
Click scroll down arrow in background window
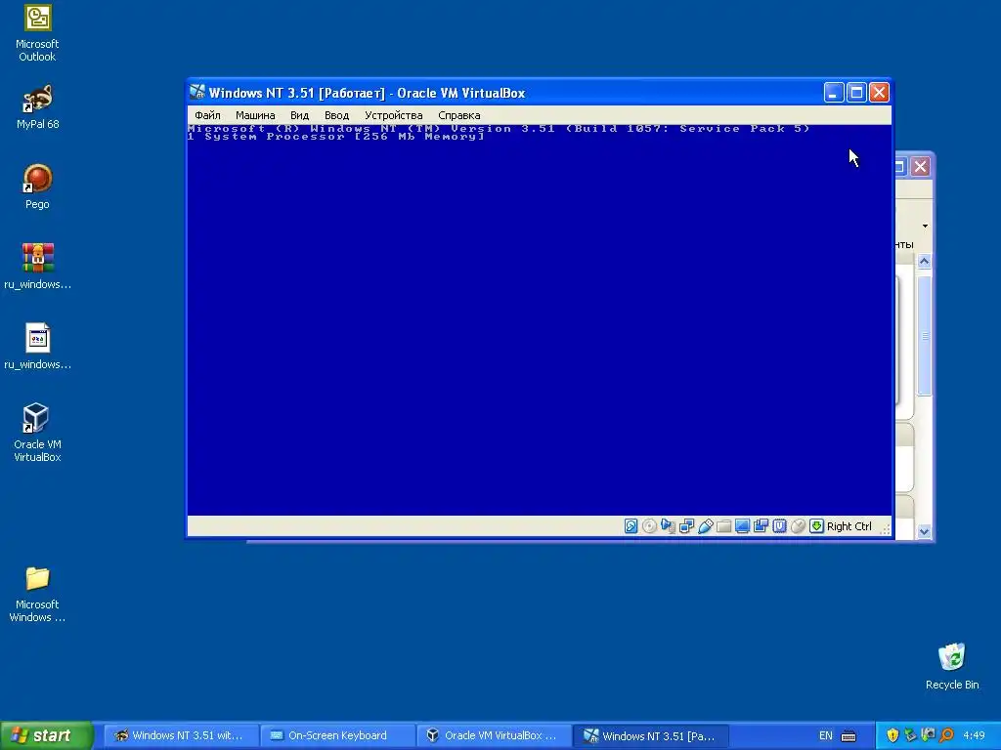[924, 531]
